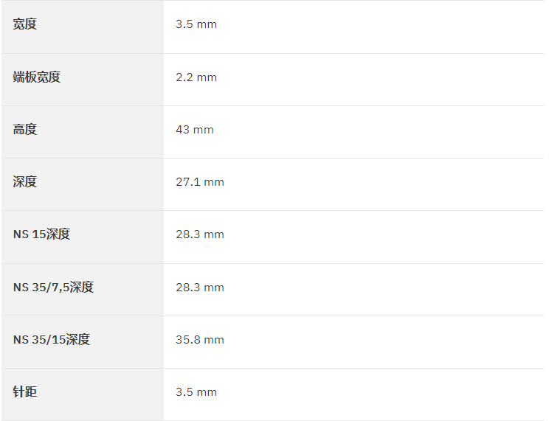Image resolution: width=549 pixels, height=421 pixels.
Task: Select the 35.8 mm value
Action: [200, 340]
